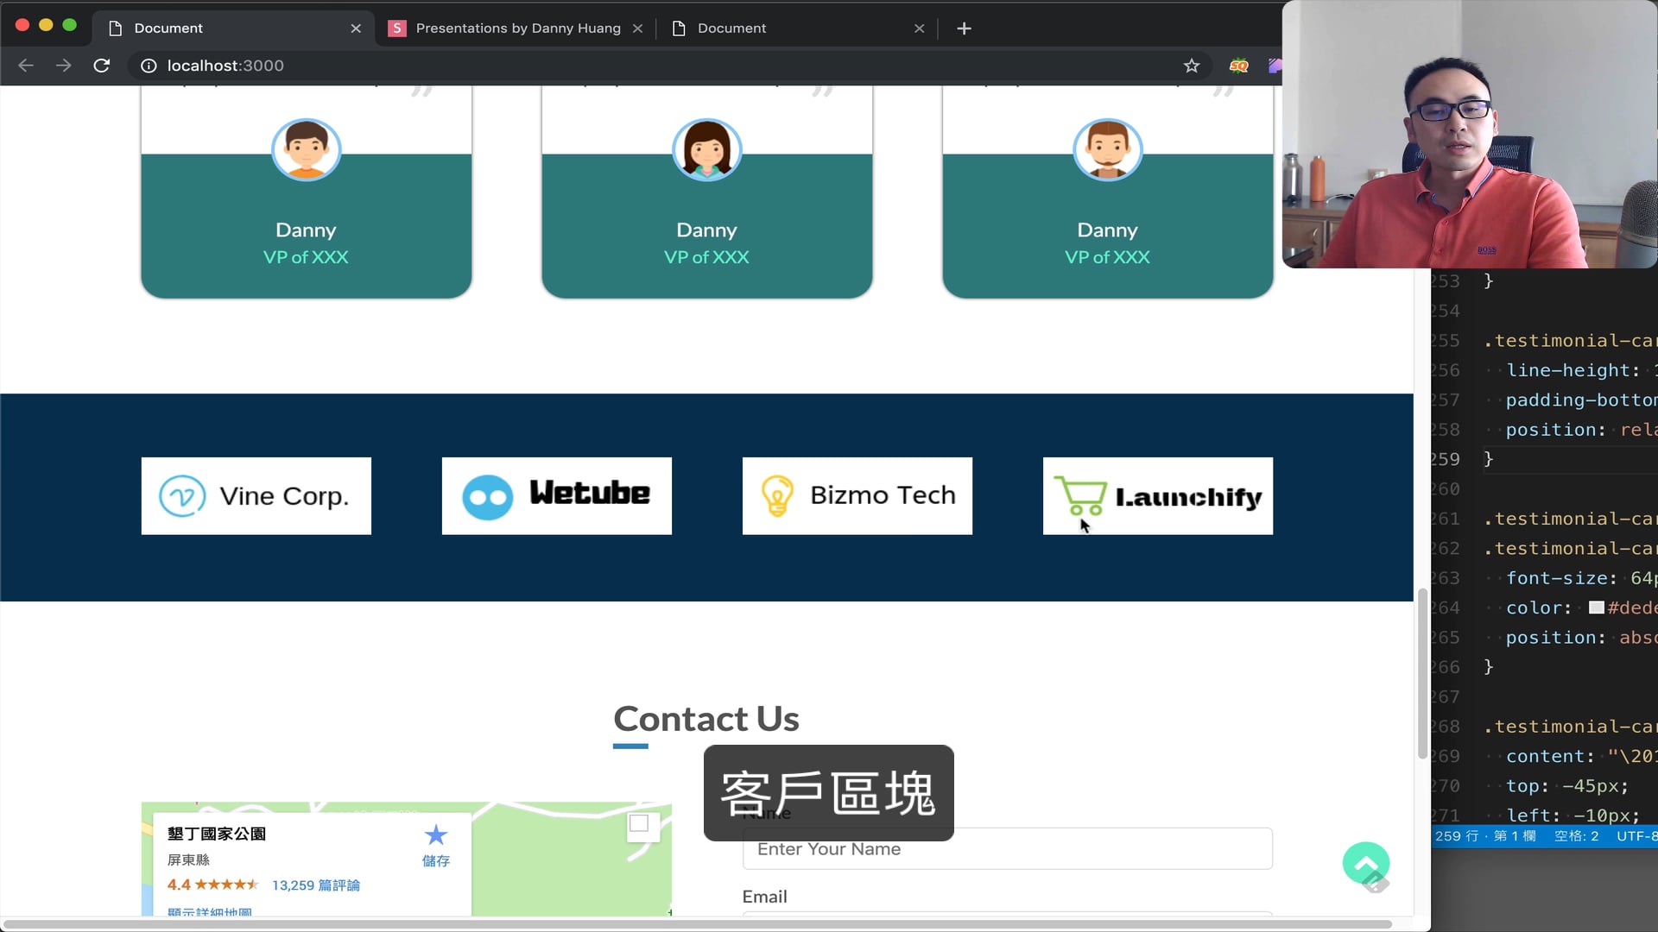Click the browser reload icon
The height and width of the screenshot is (932, 1658).
[102, 66]
